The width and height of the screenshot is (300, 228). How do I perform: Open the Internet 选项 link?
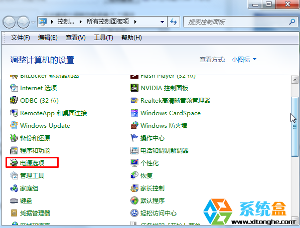[x=39, y=88]
